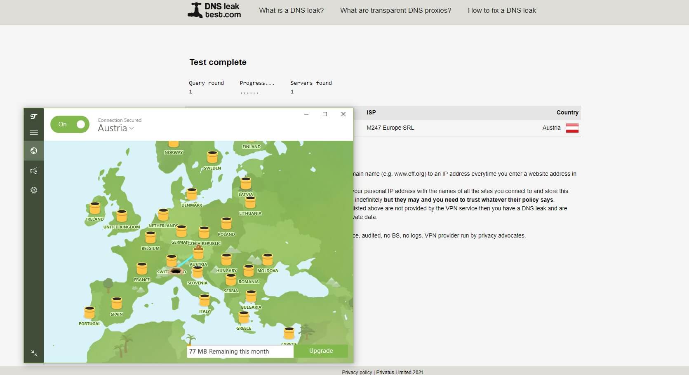Image resolution: width=689 pixels, height=375 pixels.
Task: Click the 'Test complete' heading
Action: tap(218, 62)
